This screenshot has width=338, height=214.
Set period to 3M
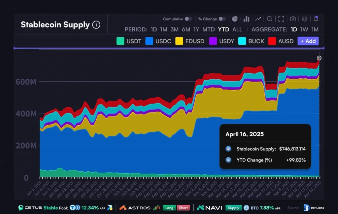174,29
